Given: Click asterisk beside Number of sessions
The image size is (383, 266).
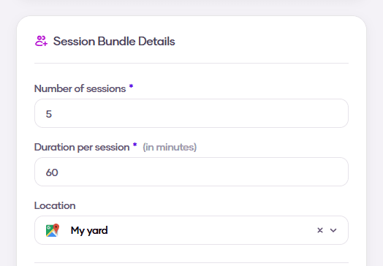Looking at the screenshot, I should pos(131,86).
